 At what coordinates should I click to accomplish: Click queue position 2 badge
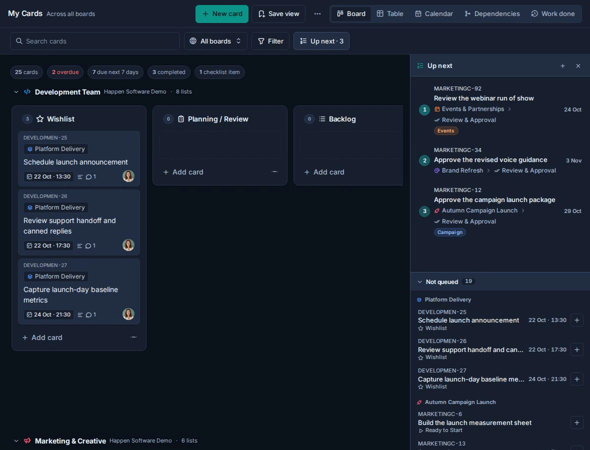pos(424,160)
